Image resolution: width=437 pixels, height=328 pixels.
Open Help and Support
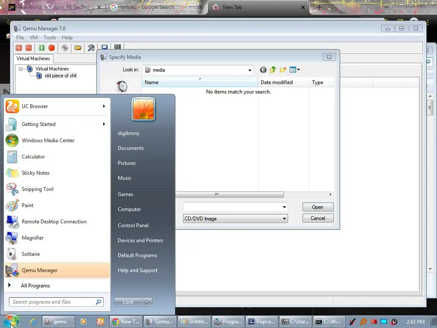pyautogui.click(x=138, y=270)
